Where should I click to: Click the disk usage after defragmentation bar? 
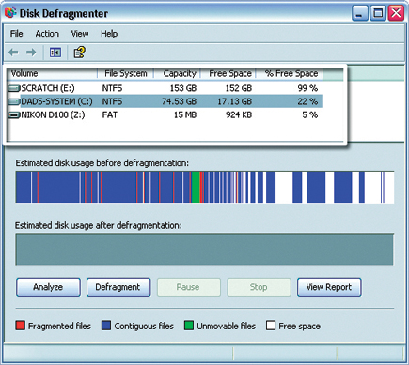click(x=205, y=250)
